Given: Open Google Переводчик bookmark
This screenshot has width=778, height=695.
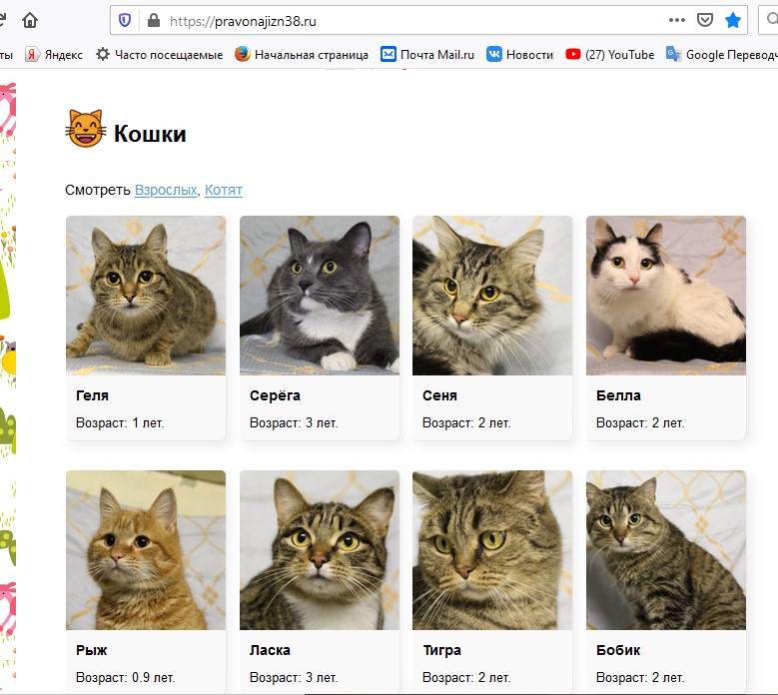Looking at the screenshot, I should (x=721, y=55).
